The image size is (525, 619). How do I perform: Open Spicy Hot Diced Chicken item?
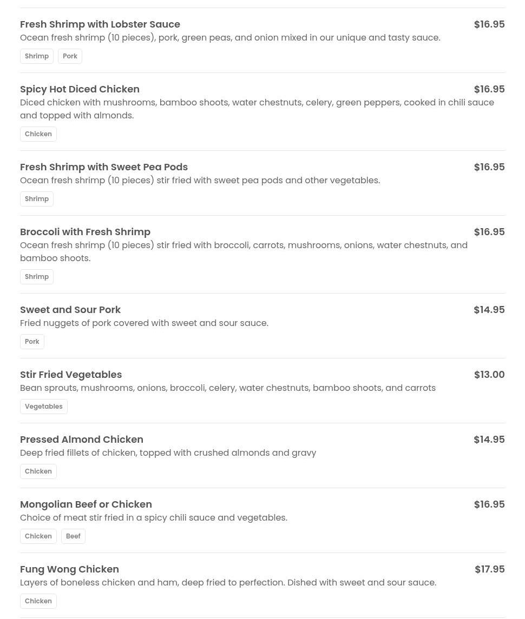[80, 89]
